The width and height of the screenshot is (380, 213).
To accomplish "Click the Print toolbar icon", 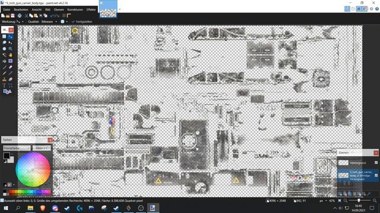I will 20,16.
